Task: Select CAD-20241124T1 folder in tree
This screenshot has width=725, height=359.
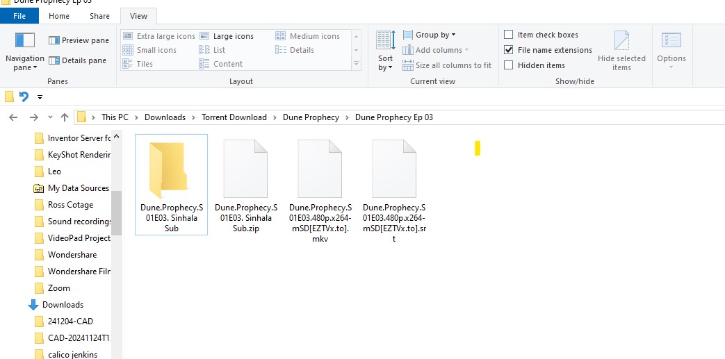Action: point(72,337)
